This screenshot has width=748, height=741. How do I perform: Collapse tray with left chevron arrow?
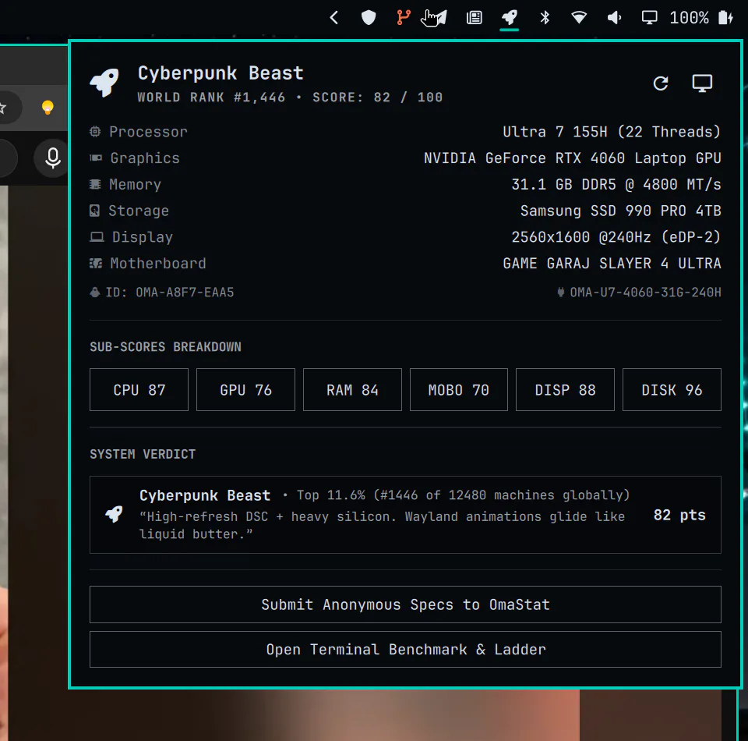point(334,18)
